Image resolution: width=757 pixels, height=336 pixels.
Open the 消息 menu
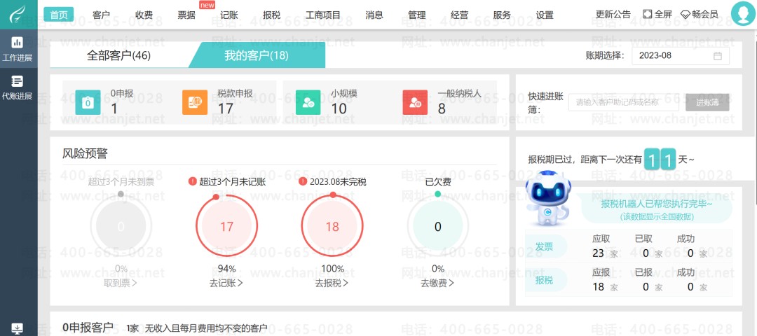pos(374,15)
